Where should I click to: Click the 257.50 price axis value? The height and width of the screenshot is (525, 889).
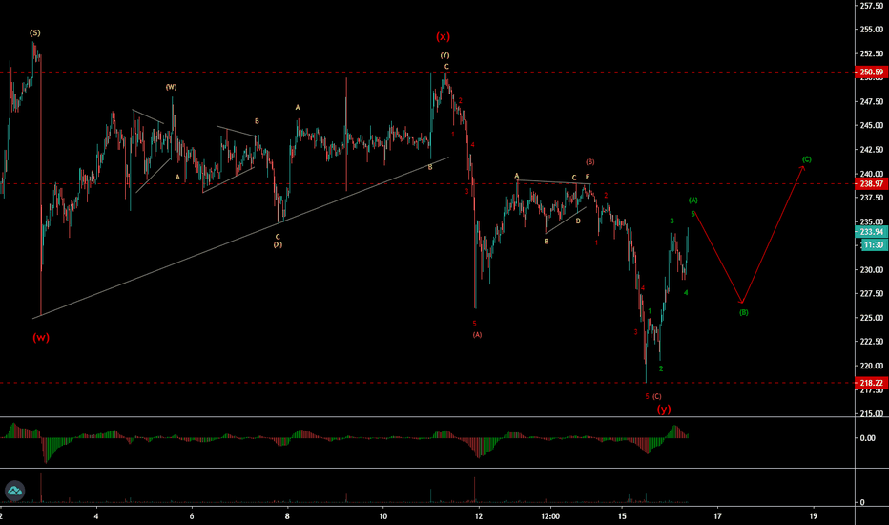click(872, 6)
